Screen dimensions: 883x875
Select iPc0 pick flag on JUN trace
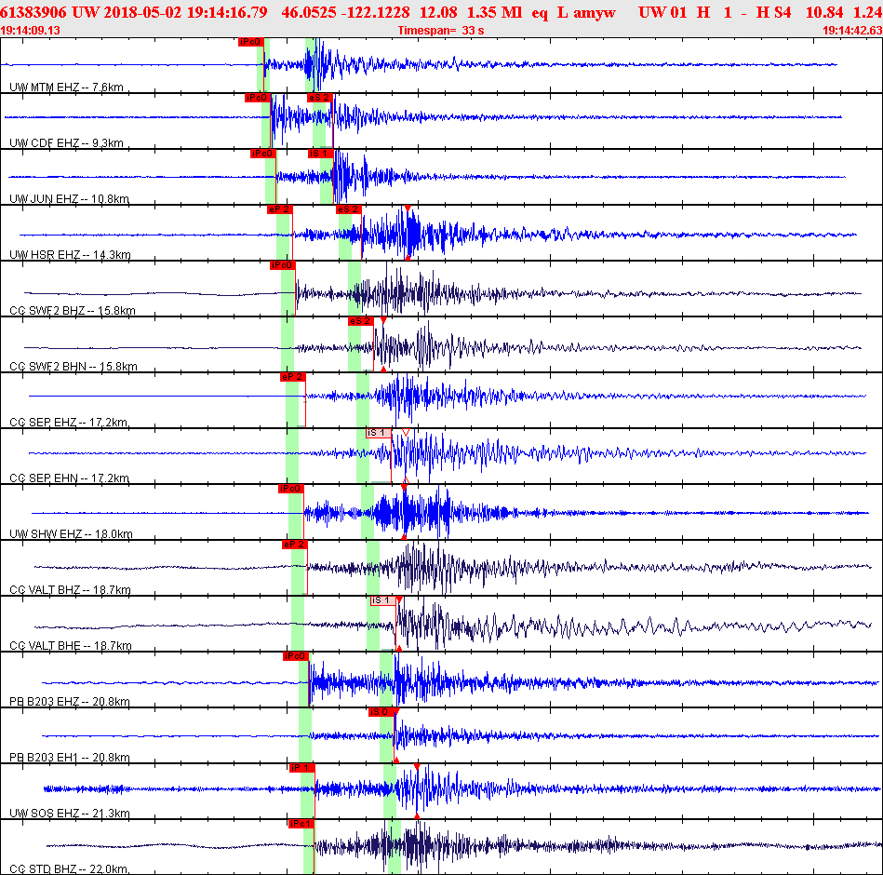point(263,154)
